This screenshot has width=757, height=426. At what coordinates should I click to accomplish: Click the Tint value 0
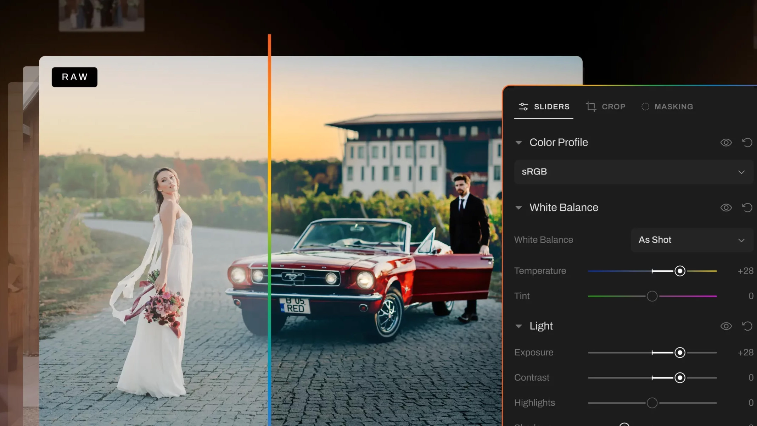751,296
